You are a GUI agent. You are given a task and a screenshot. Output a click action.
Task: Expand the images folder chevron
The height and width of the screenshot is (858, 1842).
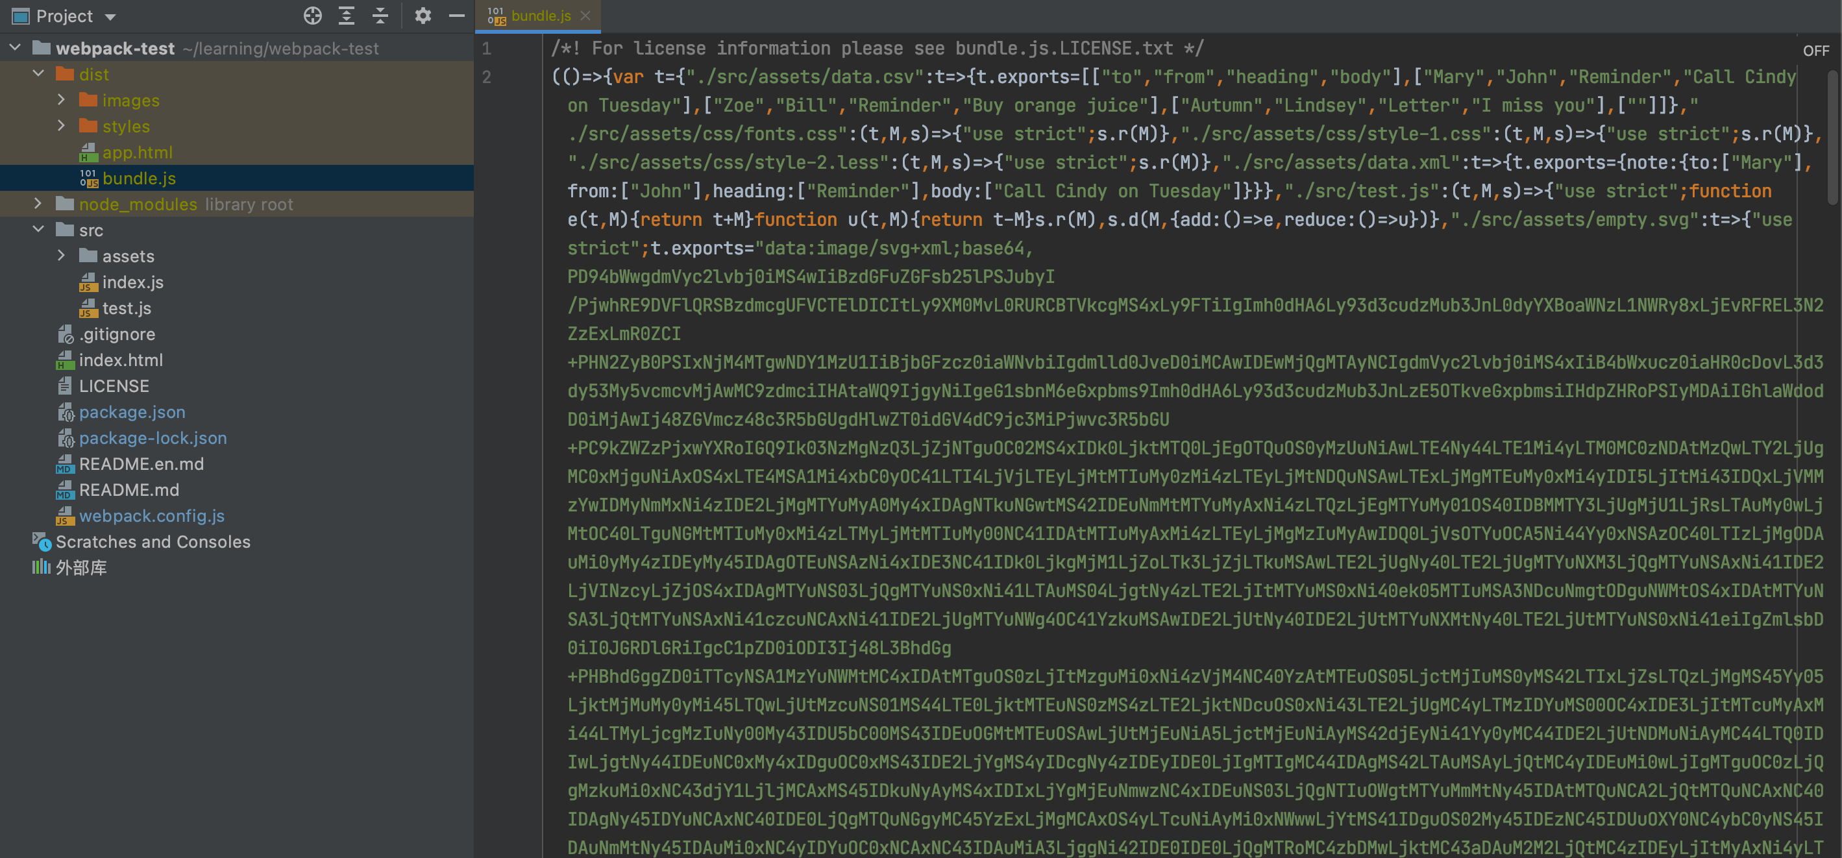click(62, 100)
